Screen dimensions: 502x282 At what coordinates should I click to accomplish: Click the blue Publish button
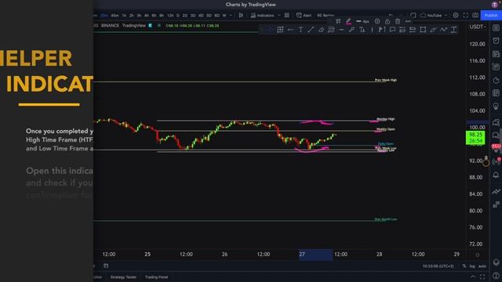pyautogui.click(x=491, y=16)
